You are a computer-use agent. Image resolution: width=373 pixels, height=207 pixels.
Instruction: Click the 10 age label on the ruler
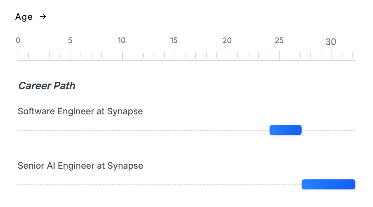pos(122,41)
